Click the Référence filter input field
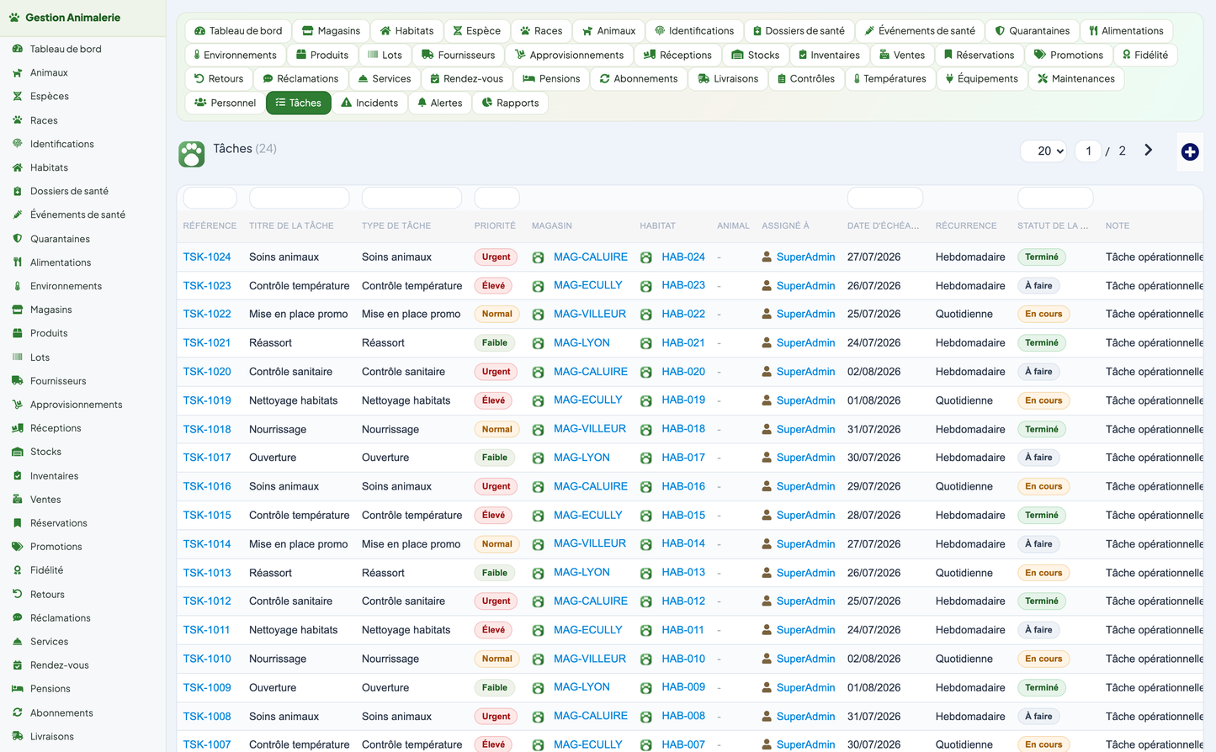This screenshot has height=752, width=1216. [210, 198]
